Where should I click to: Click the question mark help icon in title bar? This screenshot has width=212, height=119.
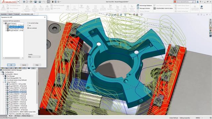[200, 2]
